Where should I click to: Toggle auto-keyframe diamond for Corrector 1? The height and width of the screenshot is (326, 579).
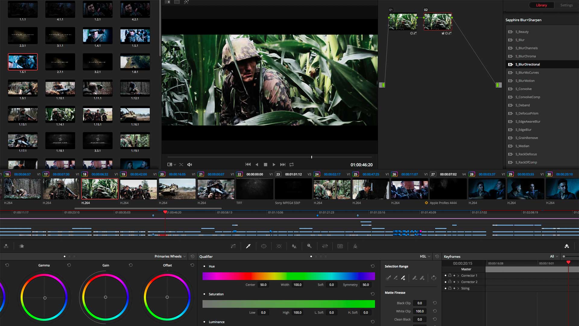(454, 276)
